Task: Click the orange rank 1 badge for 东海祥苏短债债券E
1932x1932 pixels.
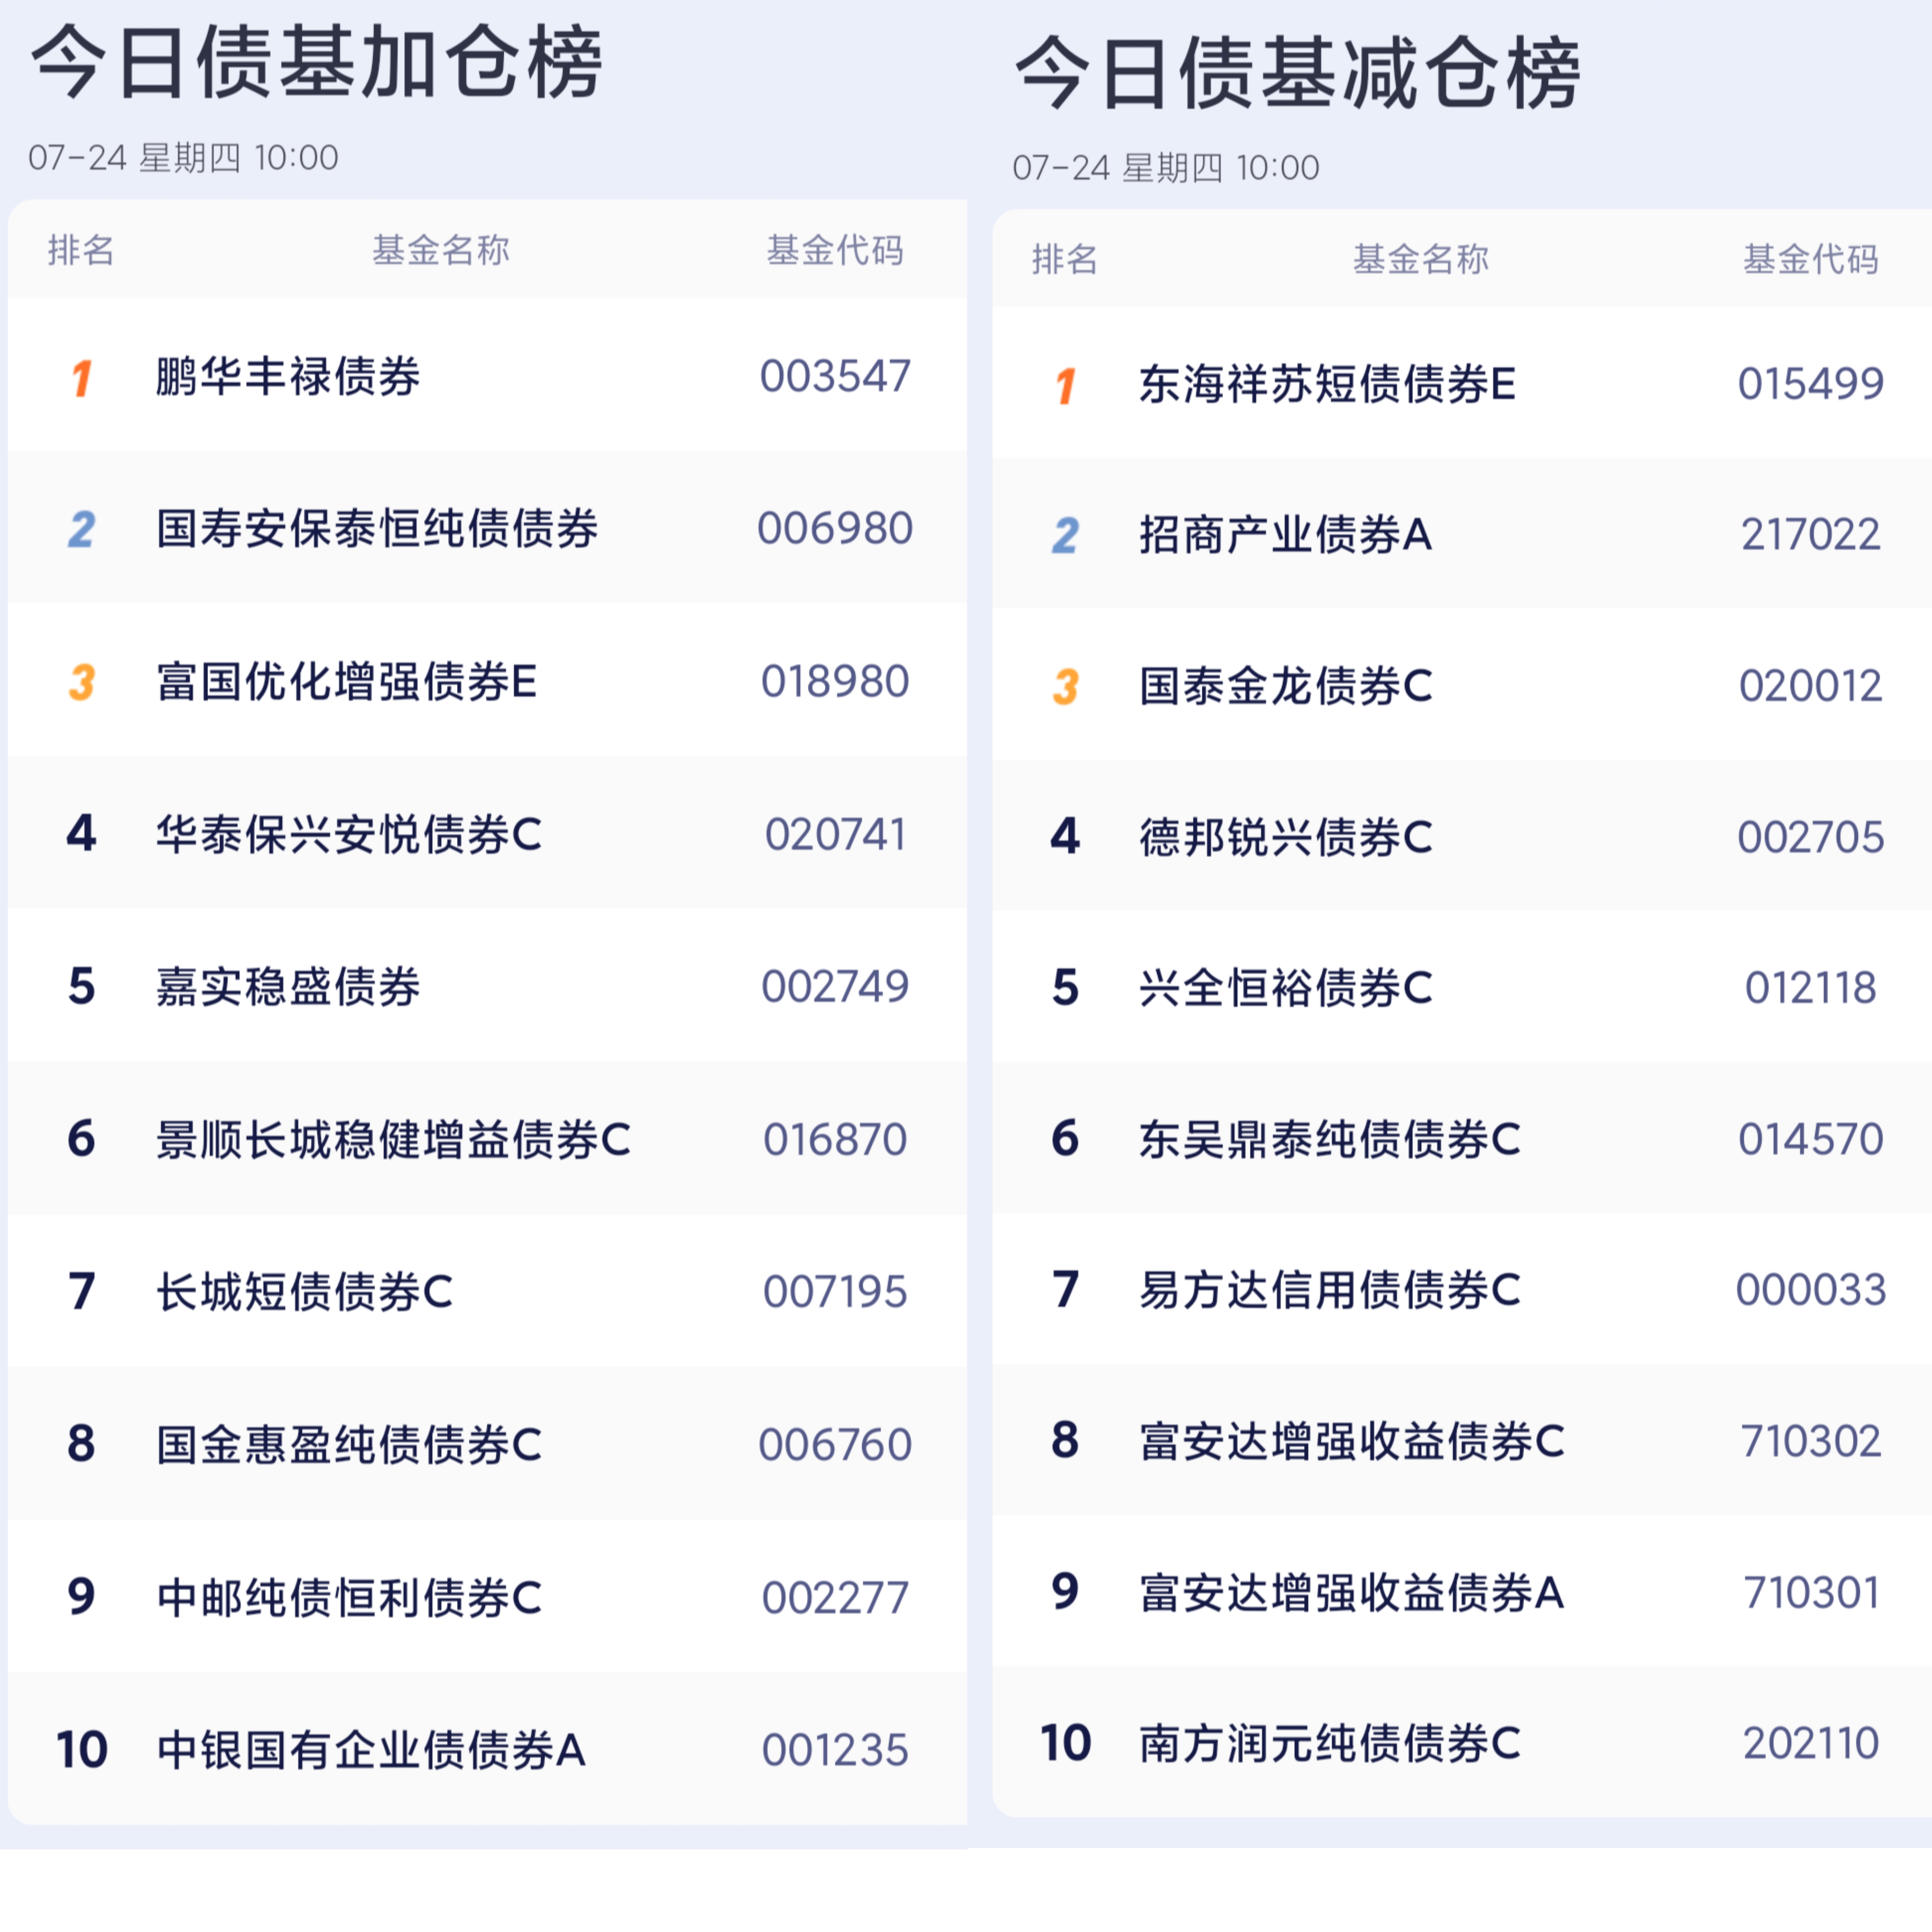Action: 1066,385
